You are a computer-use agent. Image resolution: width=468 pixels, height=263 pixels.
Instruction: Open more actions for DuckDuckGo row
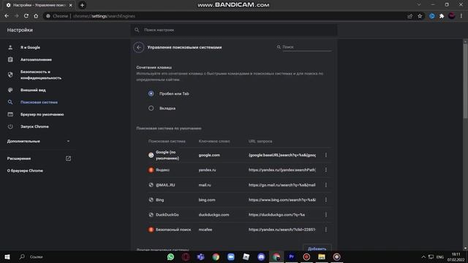[x=326, y=215]
